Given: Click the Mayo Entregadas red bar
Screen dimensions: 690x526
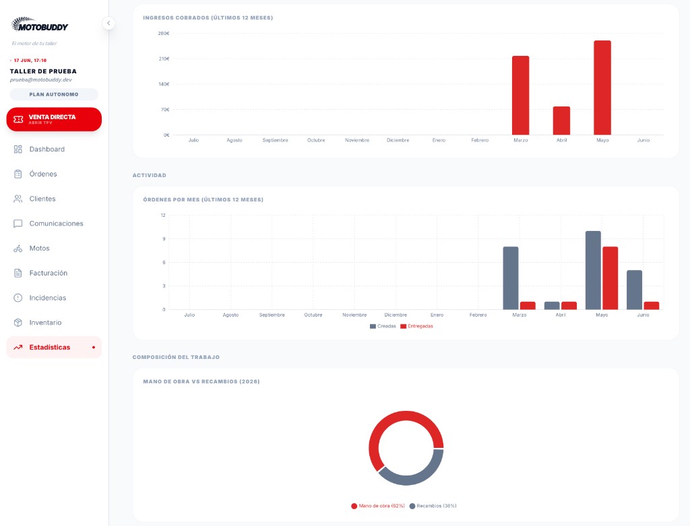Looking at the screenshot, I should 610,278.
